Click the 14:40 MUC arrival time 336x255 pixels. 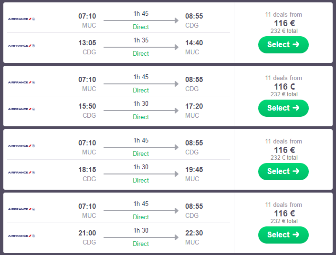point(194,43)
